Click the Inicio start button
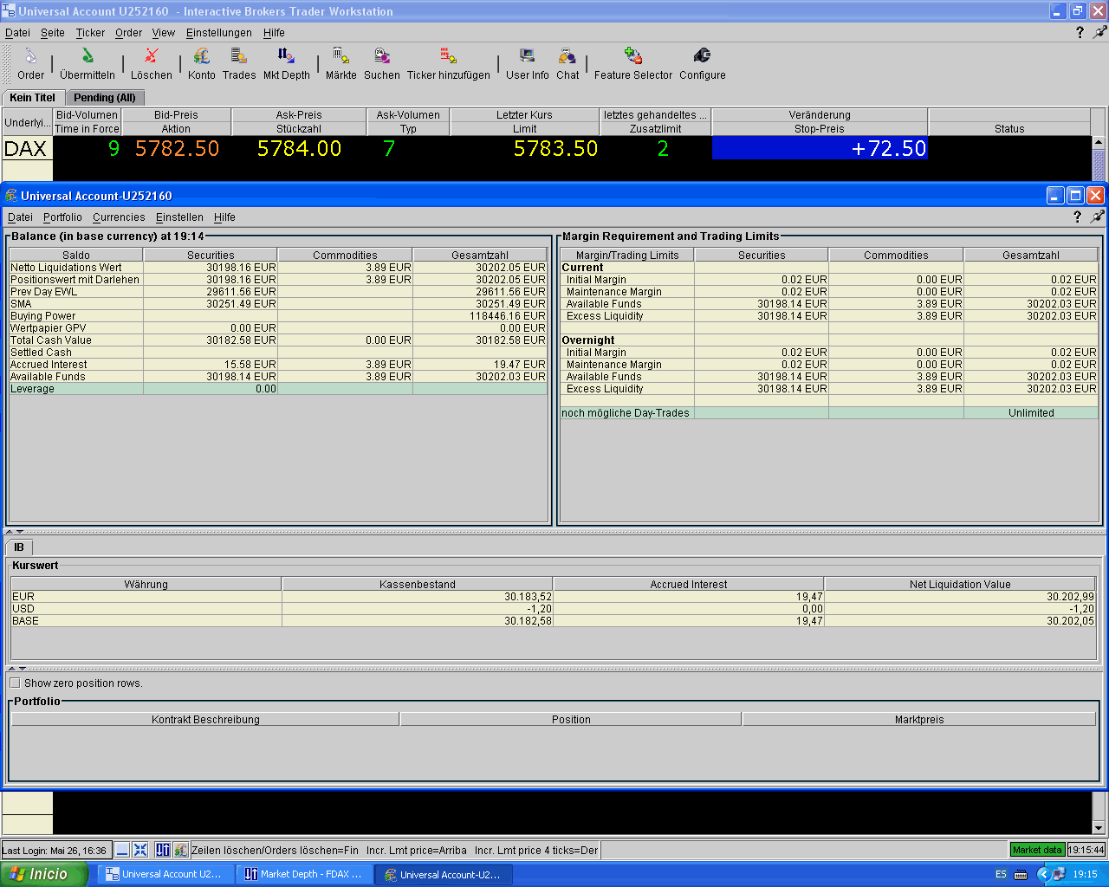The image size is (1109, 887). [44, 874]
